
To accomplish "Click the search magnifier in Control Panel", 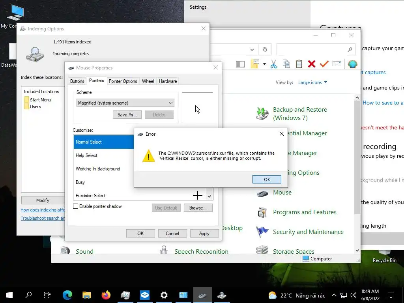I will coord(350,49).
